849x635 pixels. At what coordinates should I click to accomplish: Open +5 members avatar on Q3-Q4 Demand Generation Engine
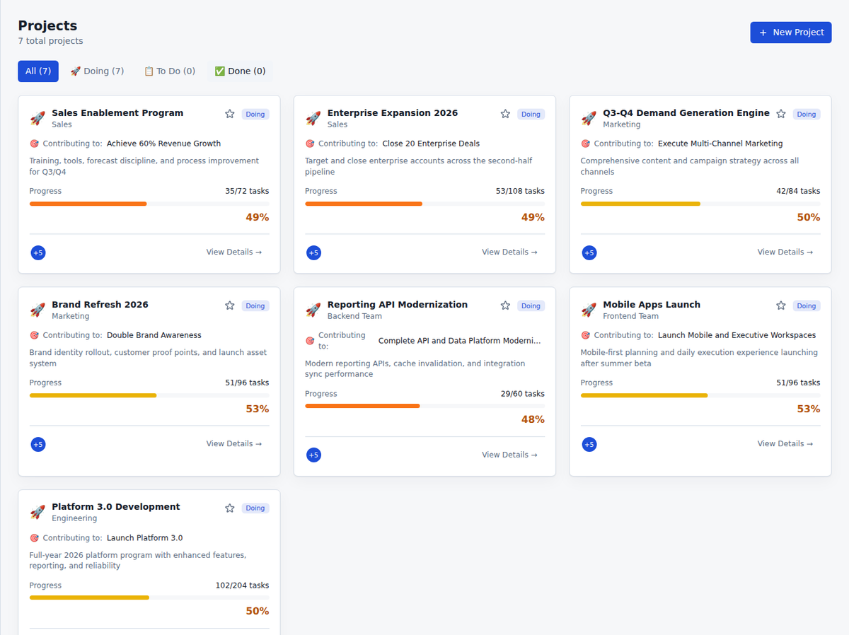coord(589,252)
